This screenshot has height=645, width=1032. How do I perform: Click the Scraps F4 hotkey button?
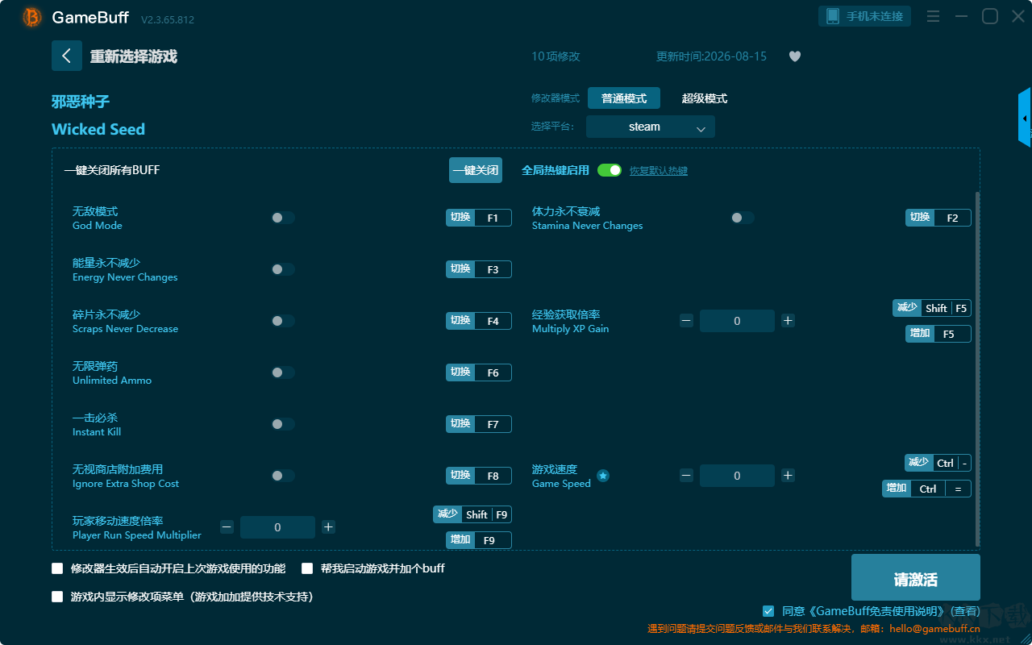(x=479, y=321)
